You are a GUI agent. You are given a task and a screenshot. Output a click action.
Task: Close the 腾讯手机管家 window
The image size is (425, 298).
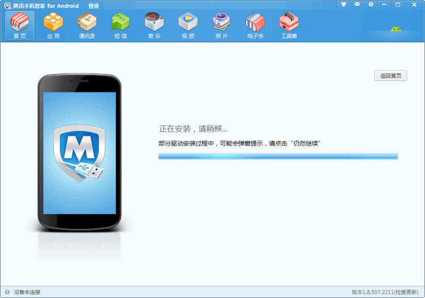click(x=414, y=4)
